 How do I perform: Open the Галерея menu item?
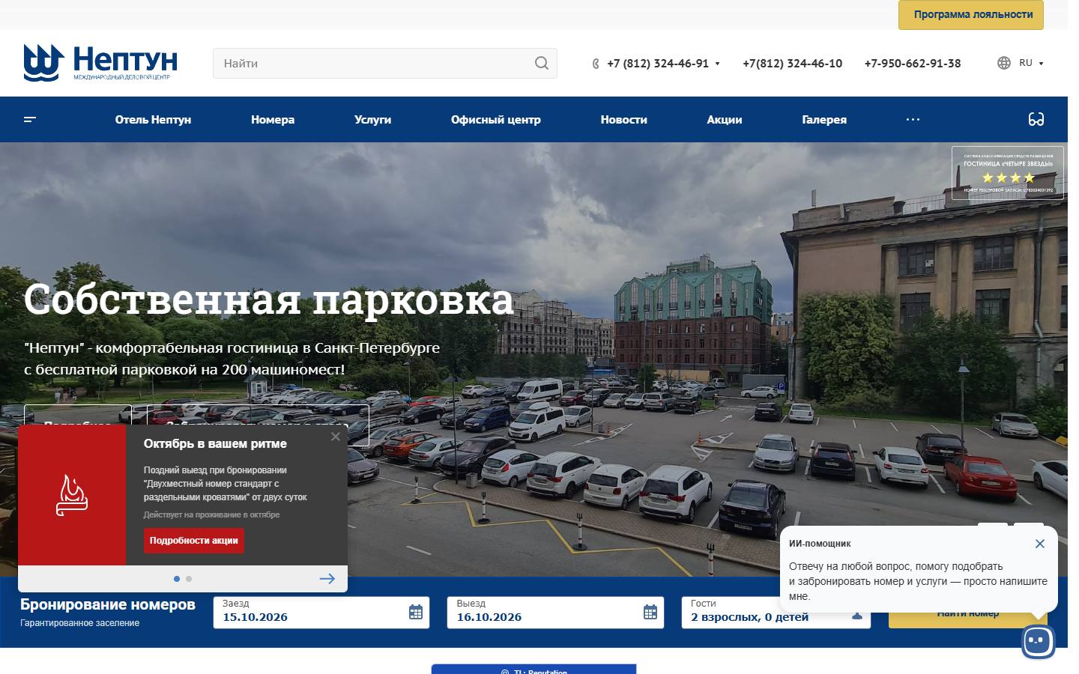click(824, 119)
